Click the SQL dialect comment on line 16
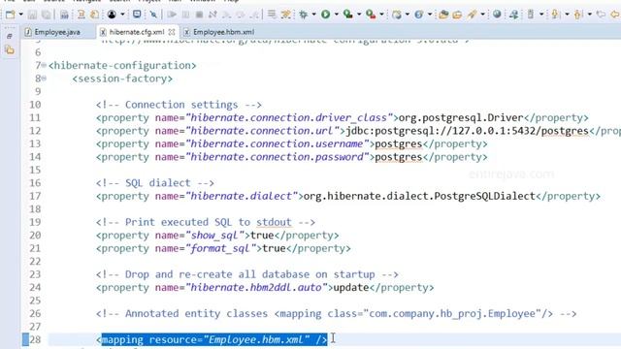 coord(155,183)
